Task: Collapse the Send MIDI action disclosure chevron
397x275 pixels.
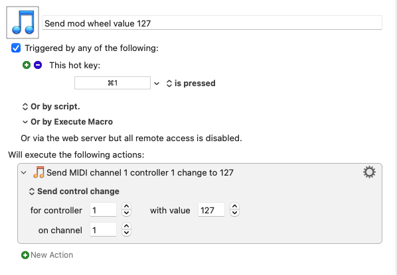Action: [x=24, y=173]
